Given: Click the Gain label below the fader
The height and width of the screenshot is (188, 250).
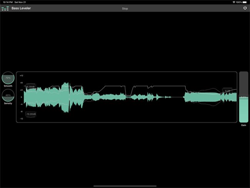Looking at the screenshot, I should (243, 125).
